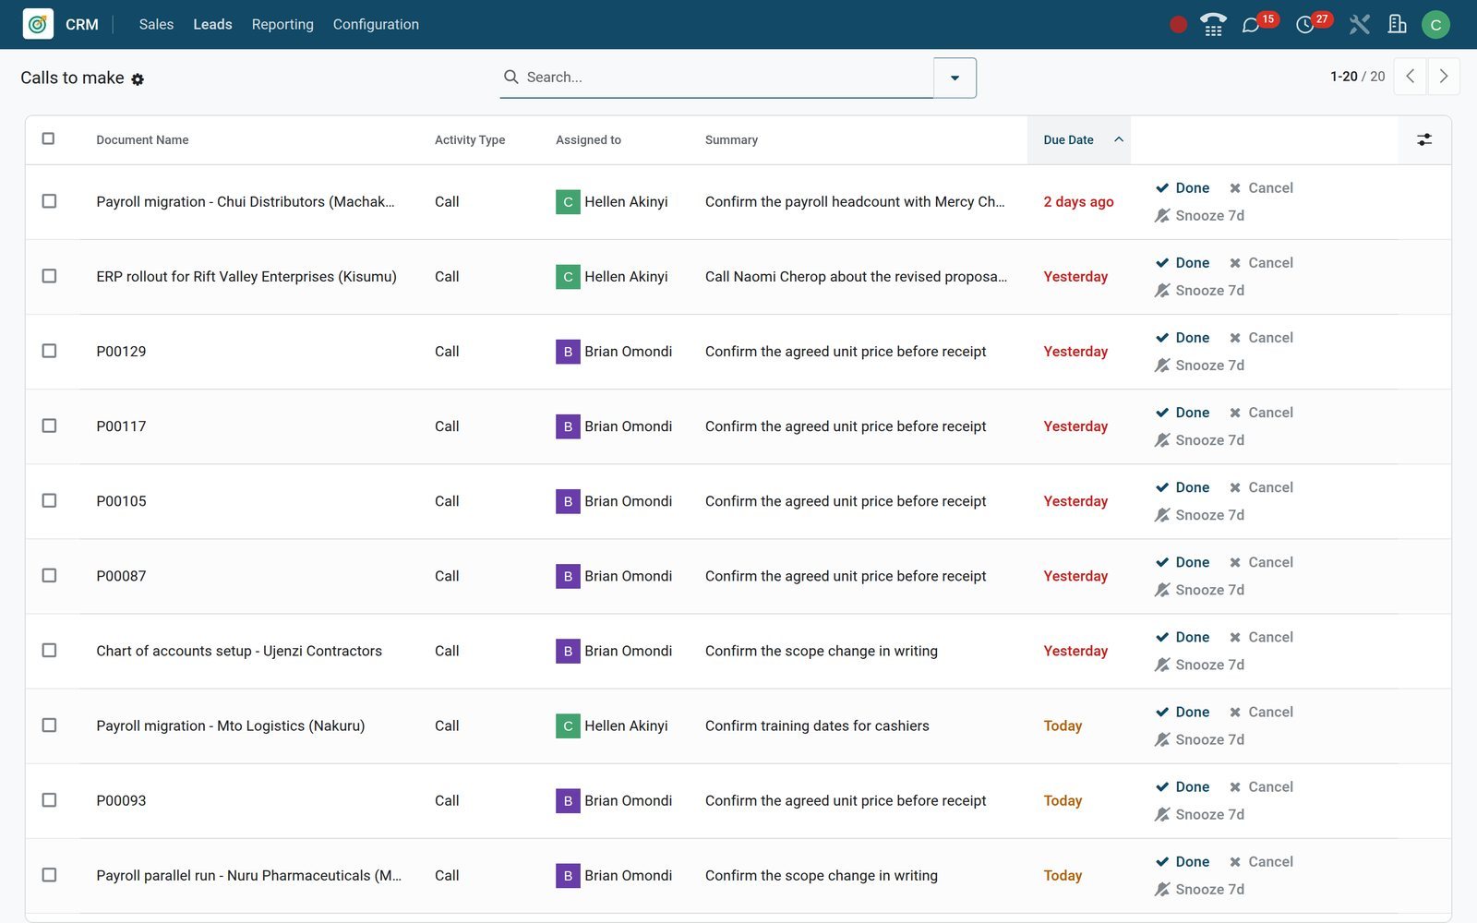Snooze 7d the P00087 call
This screenshot has height=923, width=1477.
tap(1199, 590)
